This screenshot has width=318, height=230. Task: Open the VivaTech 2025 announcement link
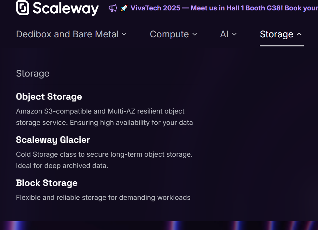click(224, 8)
